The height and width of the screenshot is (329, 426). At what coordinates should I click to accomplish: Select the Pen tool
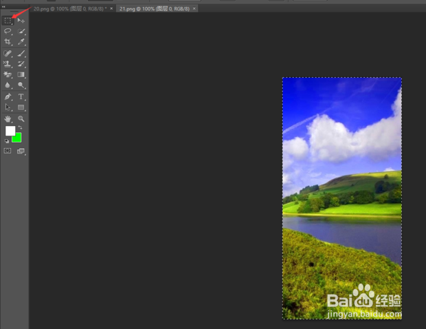[x=8, y=96]
